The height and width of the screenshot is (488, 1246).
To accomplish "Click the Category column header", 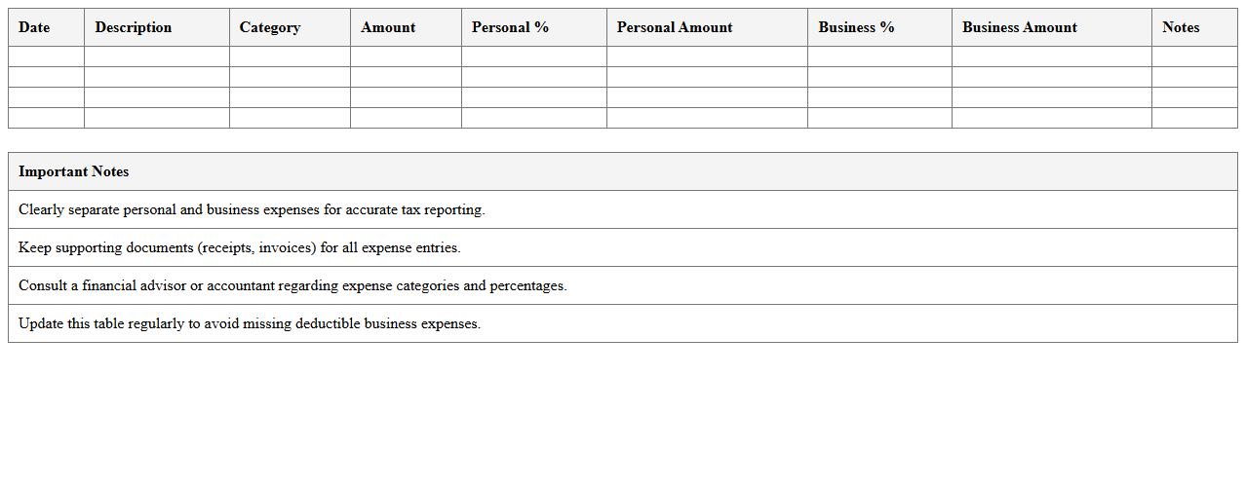I will [270, 27].
